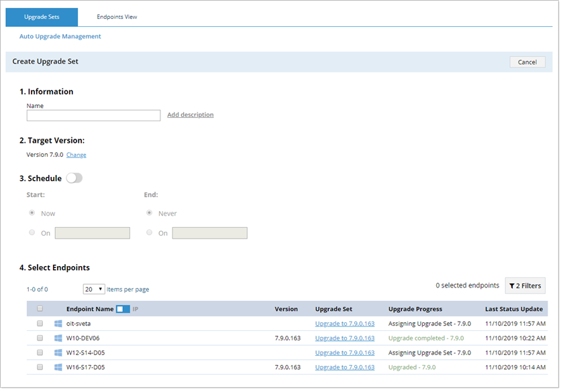Screen dimensions: 561x390
Task: Choose the Start 'Now' radio button
Action: coord(32,214)
